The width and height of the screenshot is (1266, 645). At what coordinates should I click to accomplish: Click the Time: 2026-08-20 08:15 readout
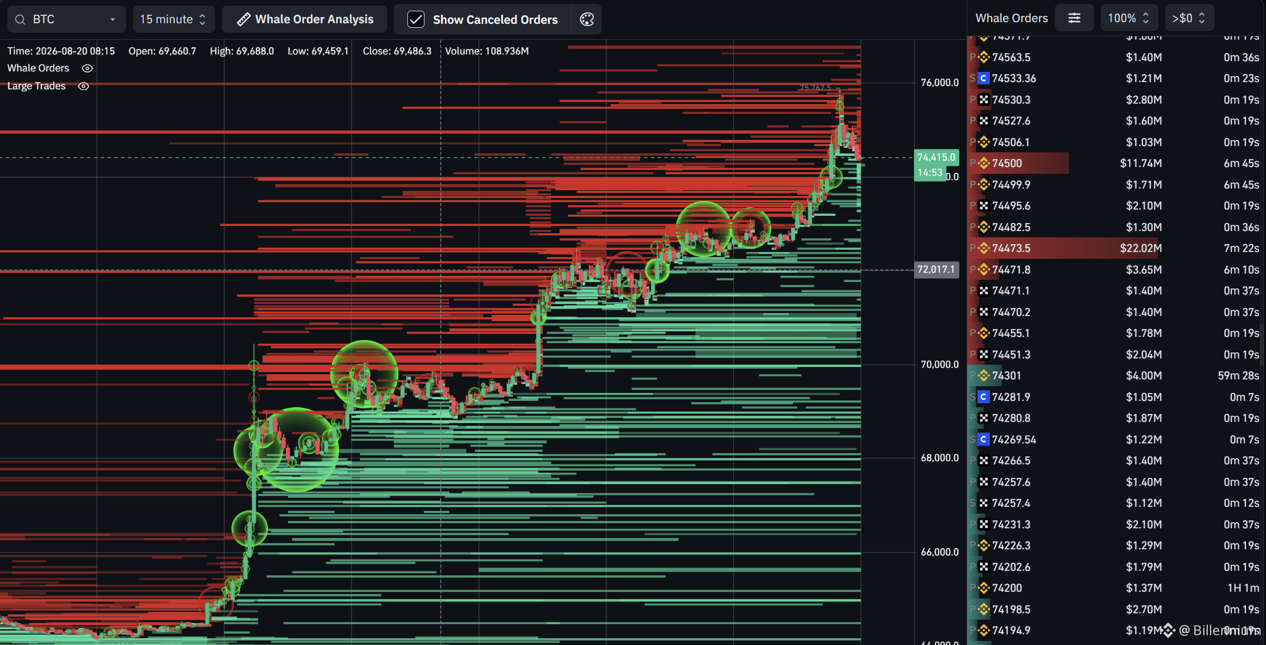coord(61,51)
